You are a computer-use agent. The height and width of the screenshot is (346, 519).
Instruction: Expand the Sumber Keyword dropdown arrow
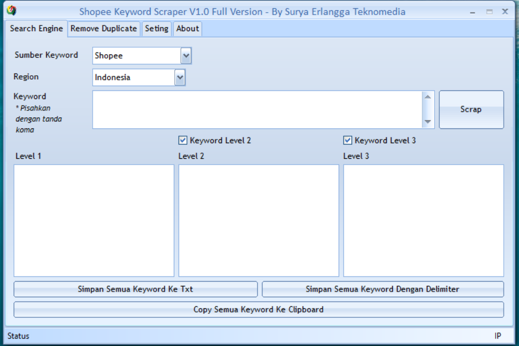point(186,56)
